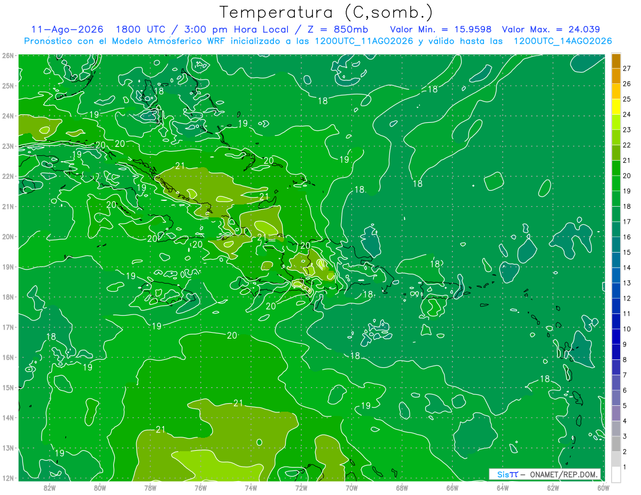Click the colorbar scale value "7"
The width and height of the screenshot is (641, 495).
pyautogui.click(x=625, y=375)
